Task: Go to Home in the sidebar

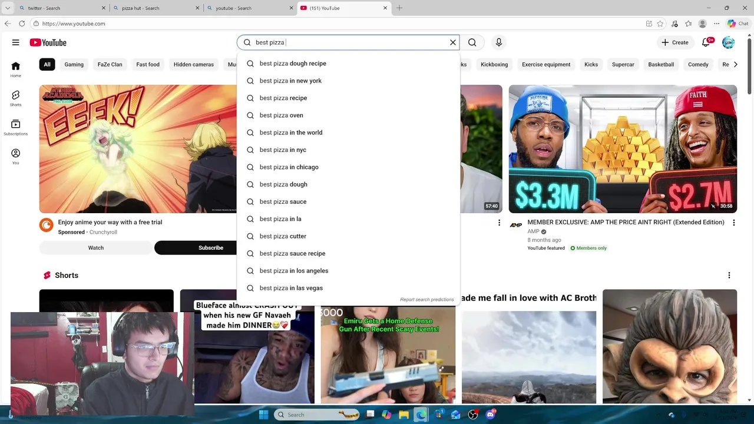Action: click(16, 69)
